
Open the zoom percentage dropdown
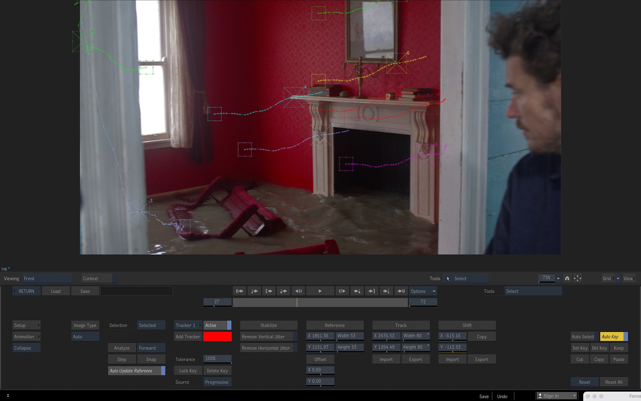(558, 278)
